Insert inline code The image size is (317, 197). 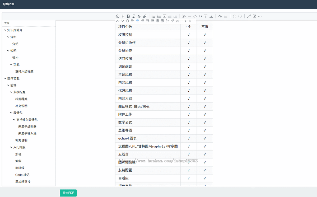click(200, 16)
